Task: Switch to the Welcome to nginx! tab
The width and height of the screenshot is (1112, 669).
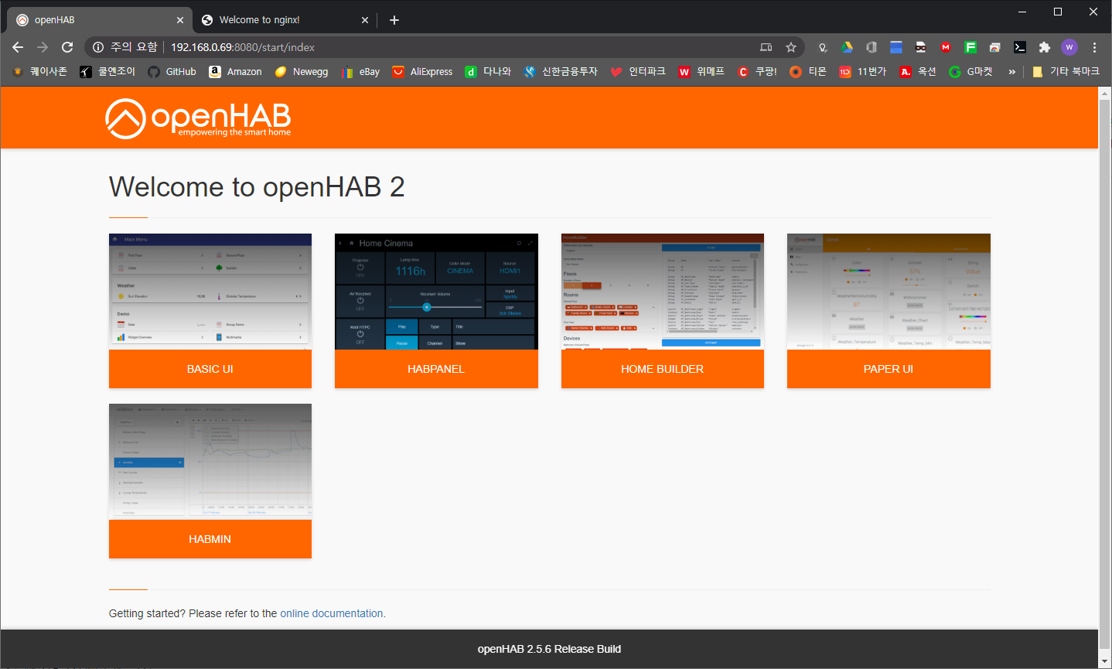Action: pyautogui.click(x=285, y=20)
